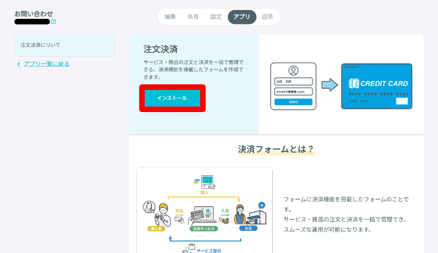Screen dimensions: 438x253
Task: Click the お問い合わせ form title
Action: pyautogui.click(x=33, y=14)
